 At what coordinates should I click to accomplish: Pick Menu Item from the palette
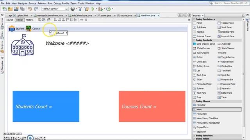pyautogui.click(x=200, y=114)
